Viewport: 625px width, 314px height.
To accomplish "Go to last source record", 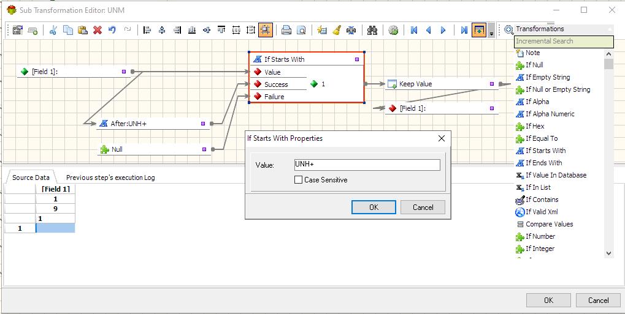I will [x=464, y=30].
